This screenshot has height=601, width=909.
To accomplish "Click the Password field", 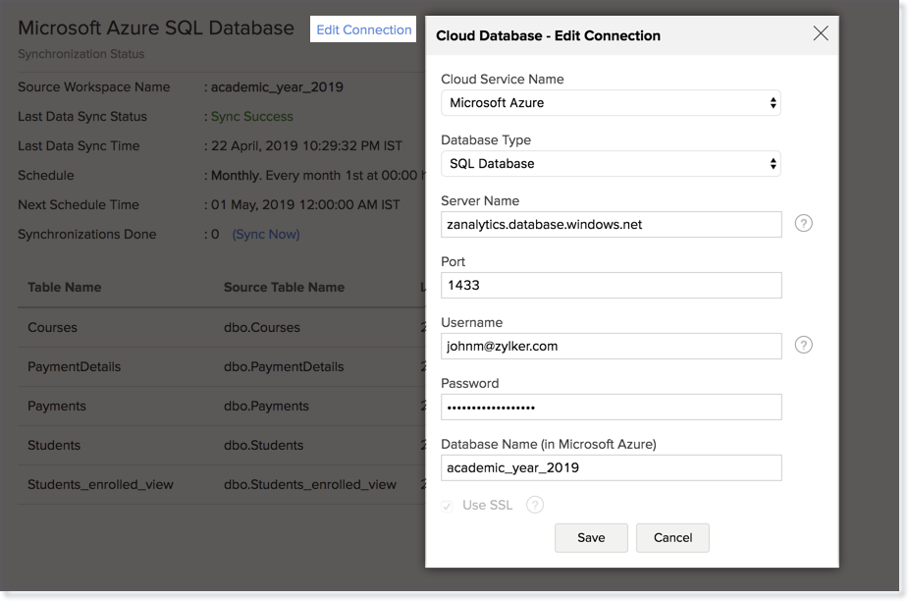I will pos(611,407).
